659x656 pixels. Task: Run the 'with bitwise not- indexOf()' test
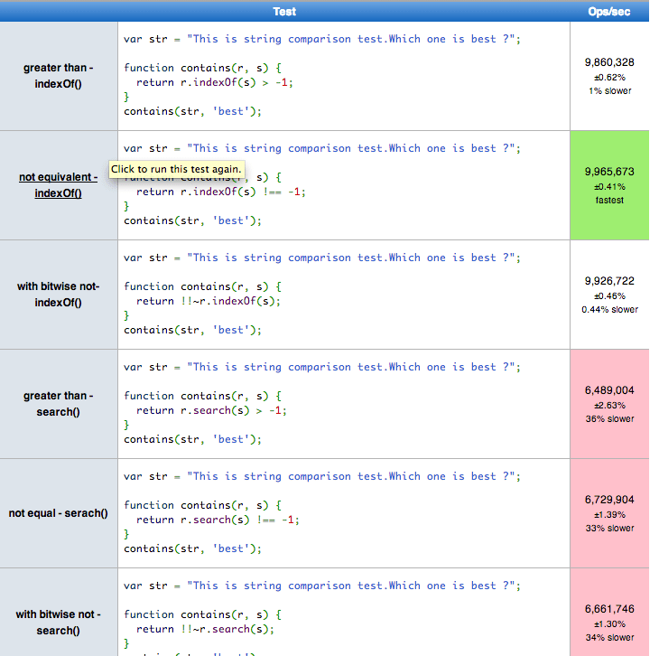pyautogui.click(x=58, y=295)
